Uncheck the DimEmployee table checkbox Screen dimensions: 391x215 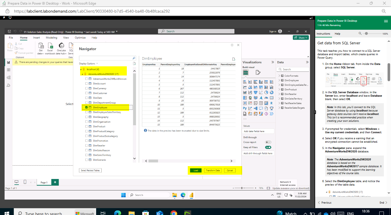click(x=86, y=107)
